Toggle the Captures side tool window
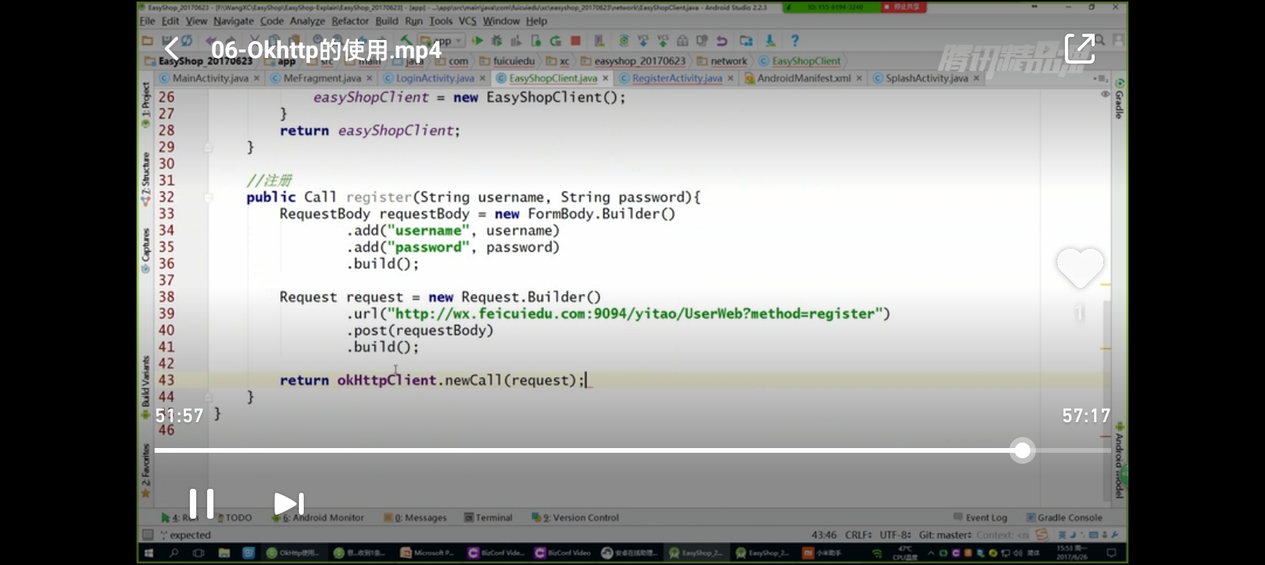The height and width of the screenshot is (565, 1265). pyautogui.click(x=146, y=250)
